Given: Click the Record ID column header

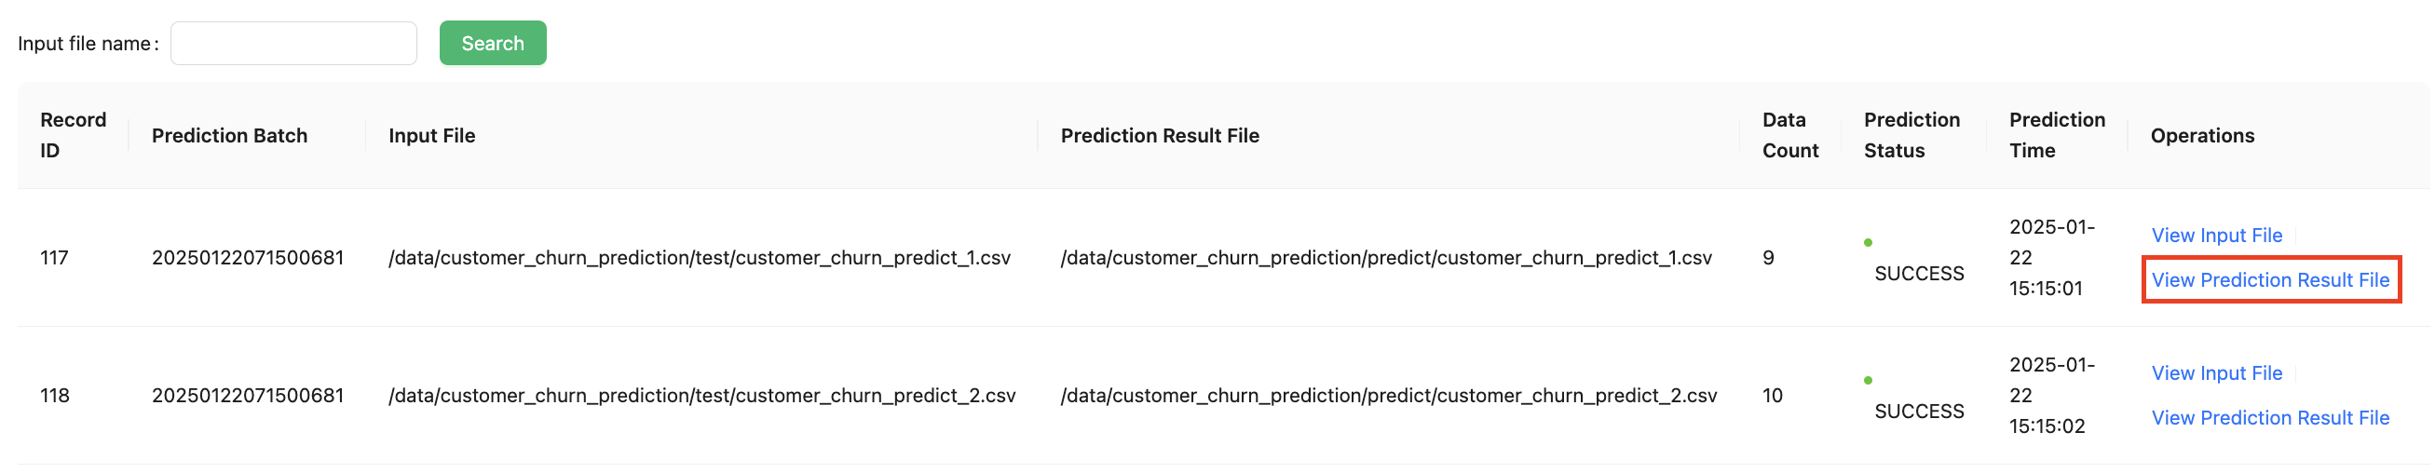Looking at the screenshot, I should pyautogui.click(x=73, y=135).
